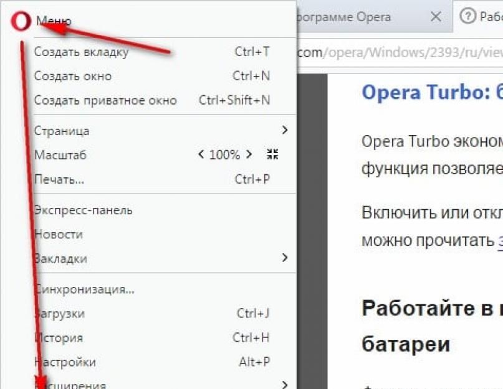503x389 pixels.
Task: Click the word 'батареи' in the heading
Action: [x=406, y=344]
